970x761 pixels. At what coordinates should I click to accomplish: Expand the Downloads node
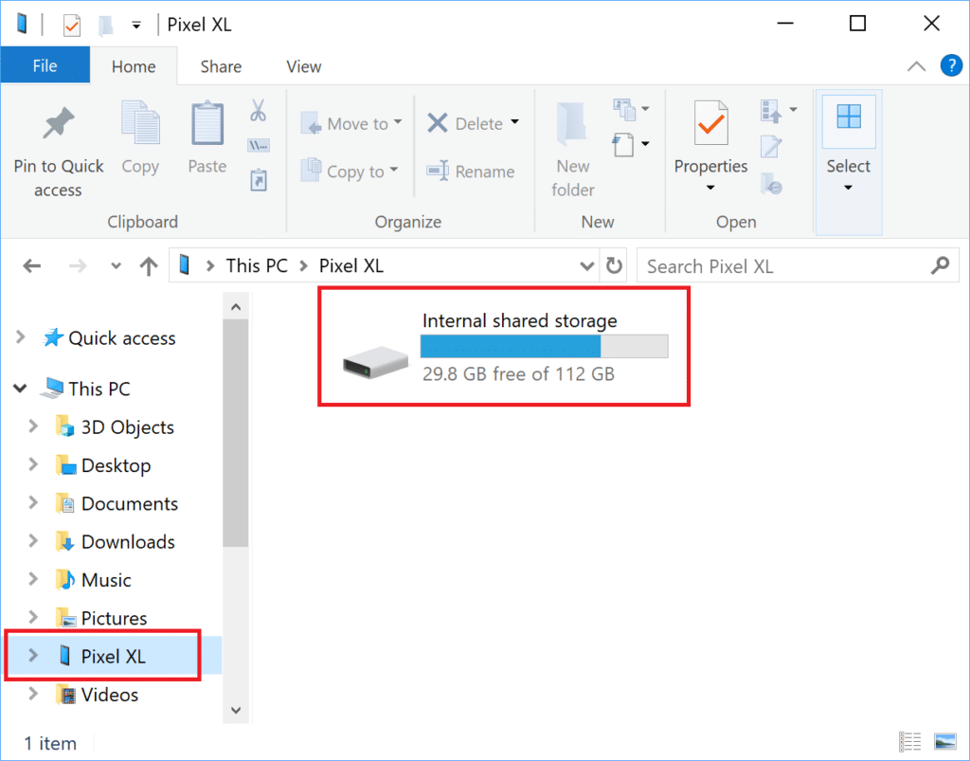(33, 541)
